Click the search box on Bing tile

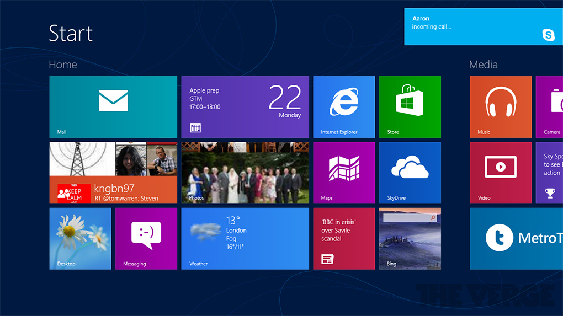[x=410, y=218]
